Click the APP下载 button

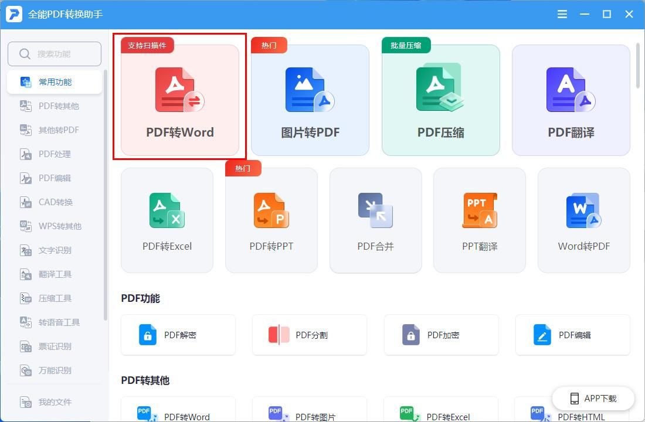[x=593, y=398]
